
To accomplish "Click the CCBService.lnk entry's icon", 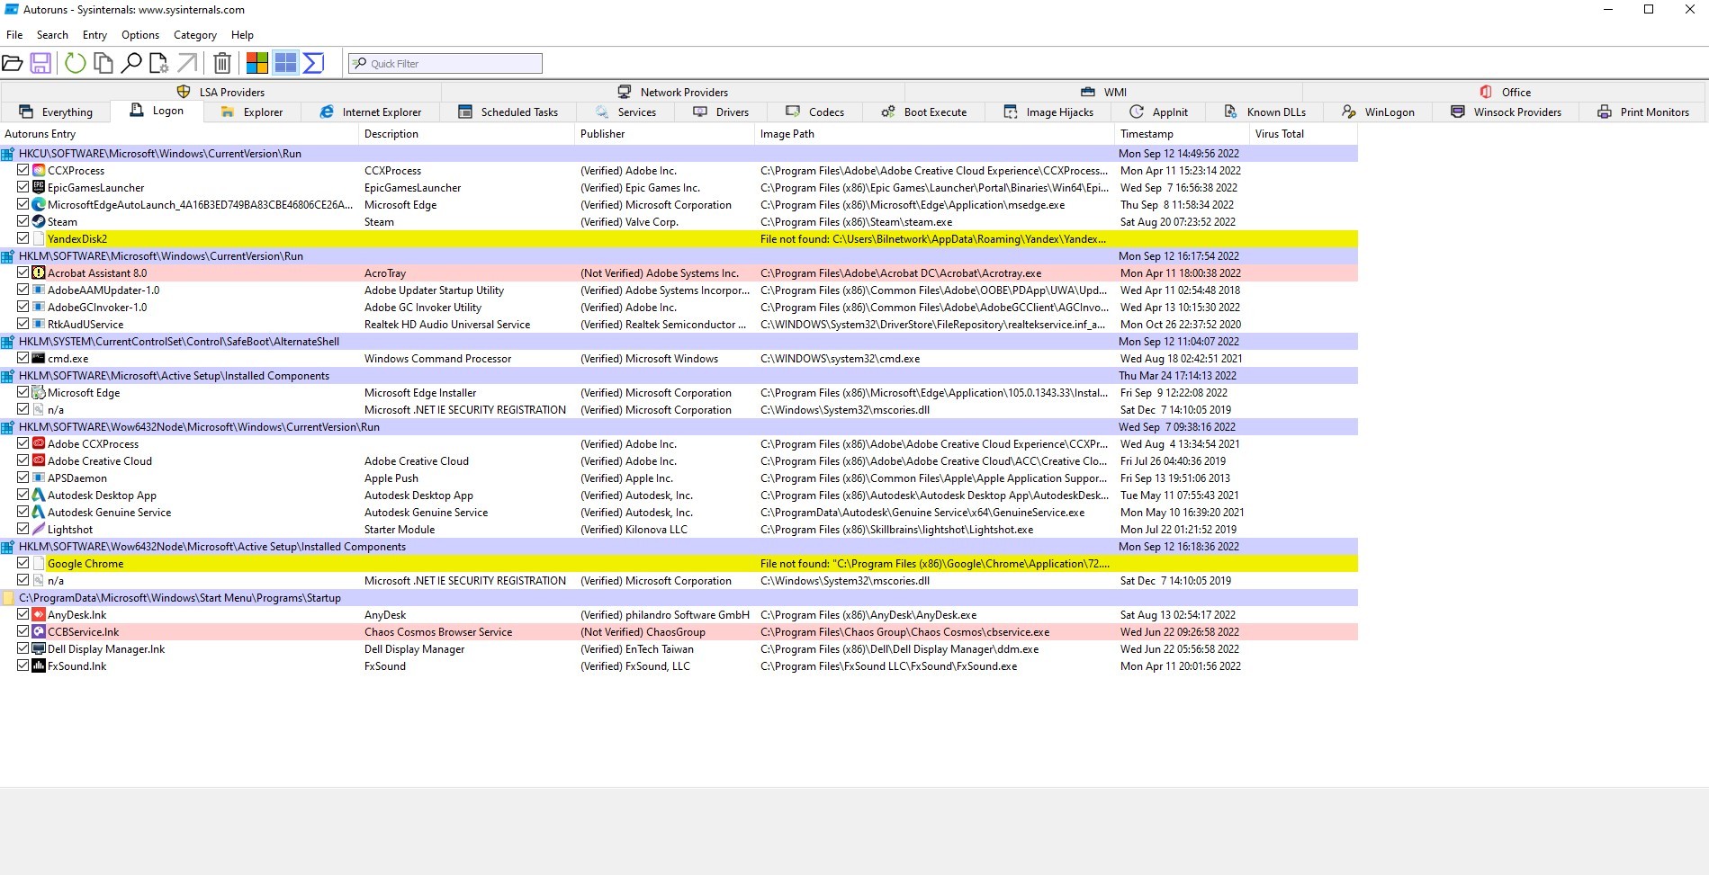I will click(x=39, y=631).
